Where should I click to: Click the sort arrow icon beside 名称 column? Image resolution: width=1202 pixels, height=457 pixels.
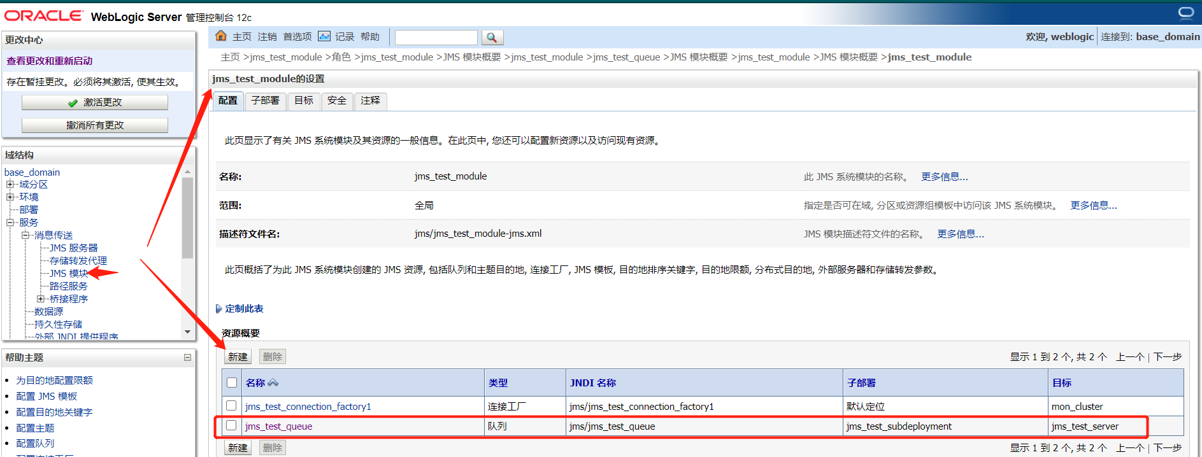click(273, 383)
